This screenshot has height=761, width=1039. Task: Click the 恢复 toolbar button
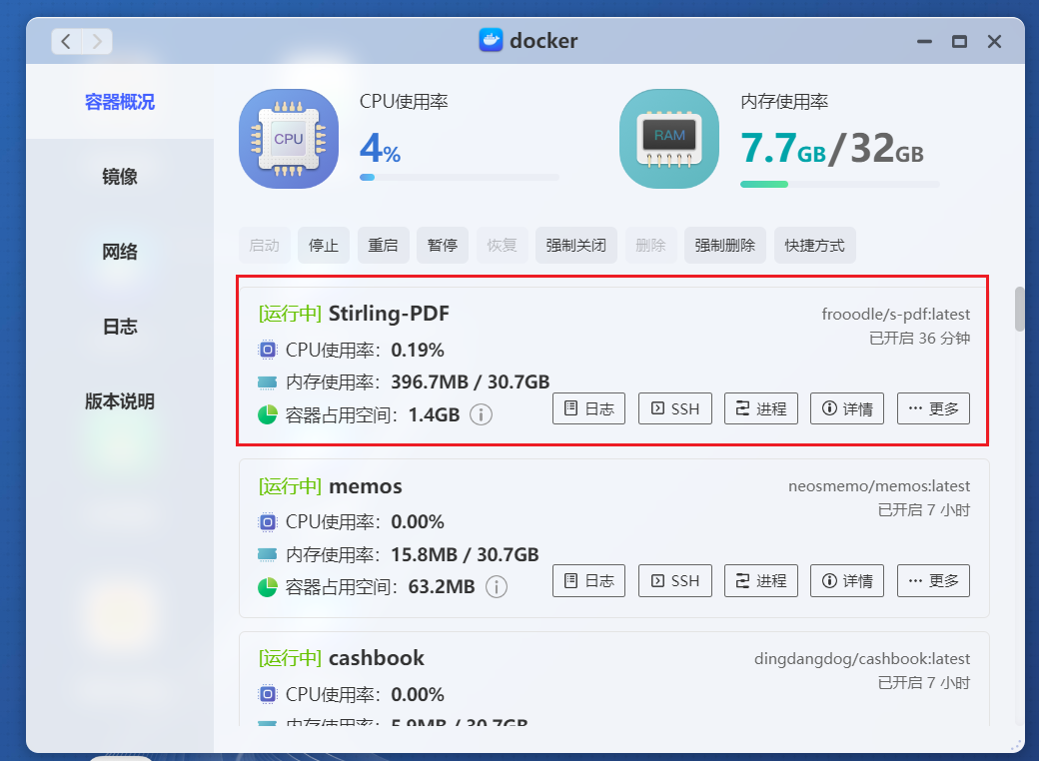(x=502, y=245)
